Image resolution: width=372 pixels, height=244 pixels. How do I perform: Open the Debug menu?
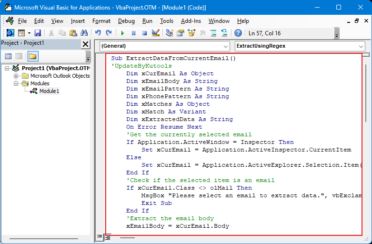(x=126, y=21)
